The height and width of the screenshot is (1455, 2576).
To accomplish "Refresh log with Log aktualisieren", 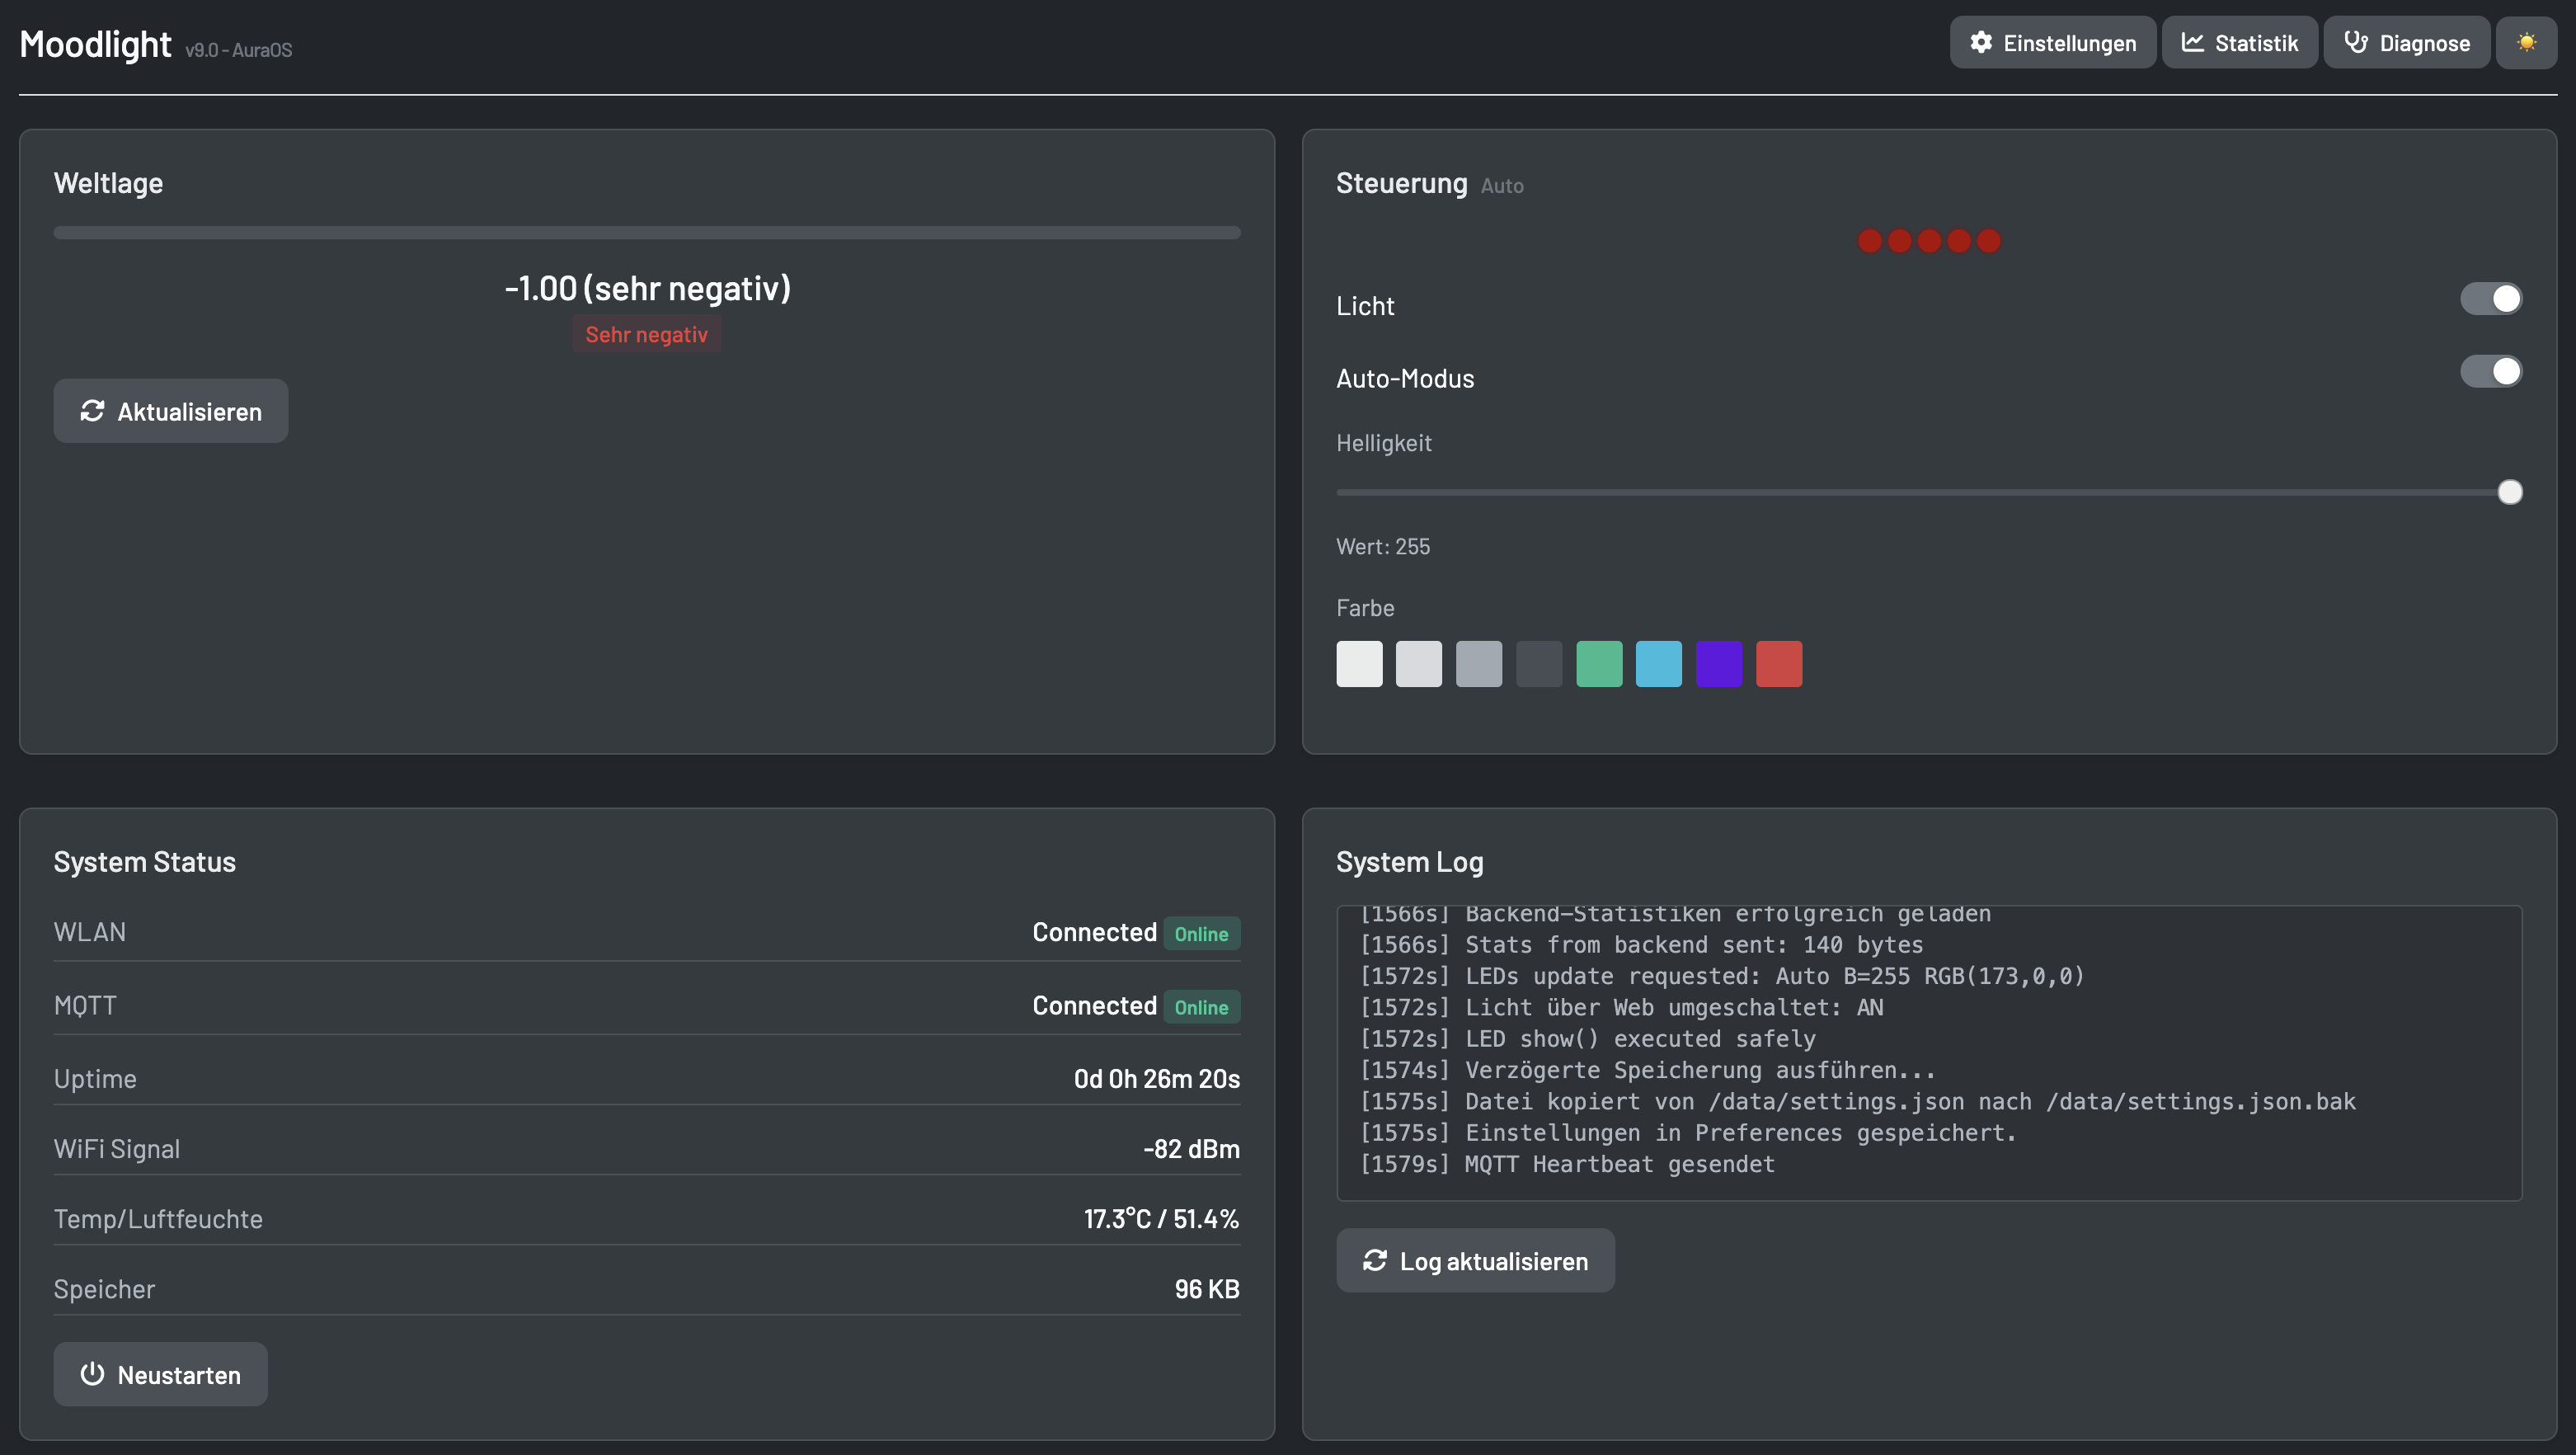I will (x=1475, y=1260).
